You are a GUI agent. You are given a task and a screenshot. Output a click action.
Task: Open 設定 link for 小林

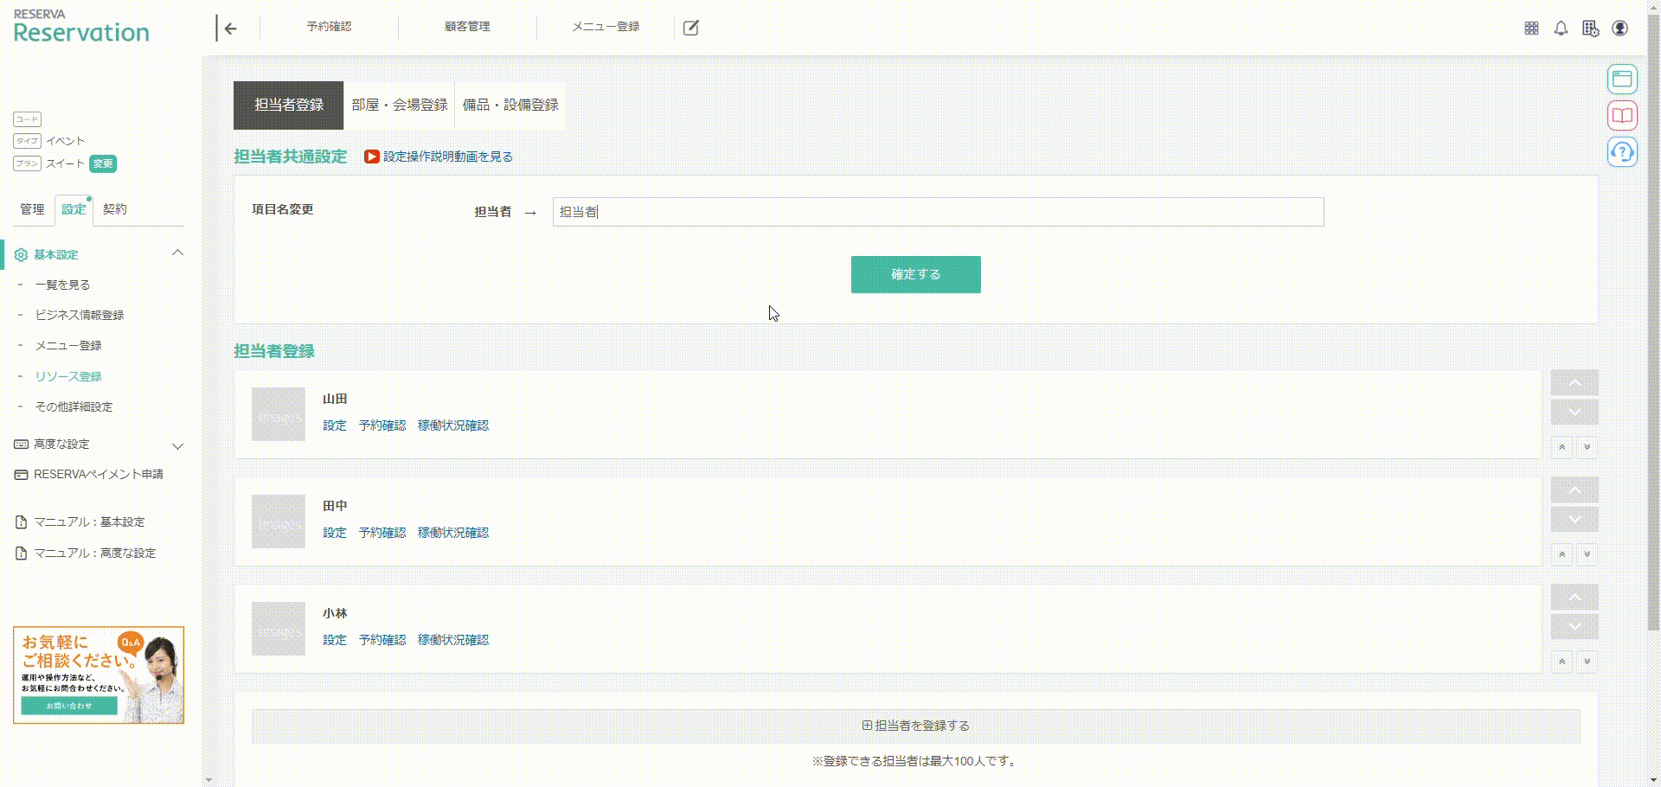[335, 640]
